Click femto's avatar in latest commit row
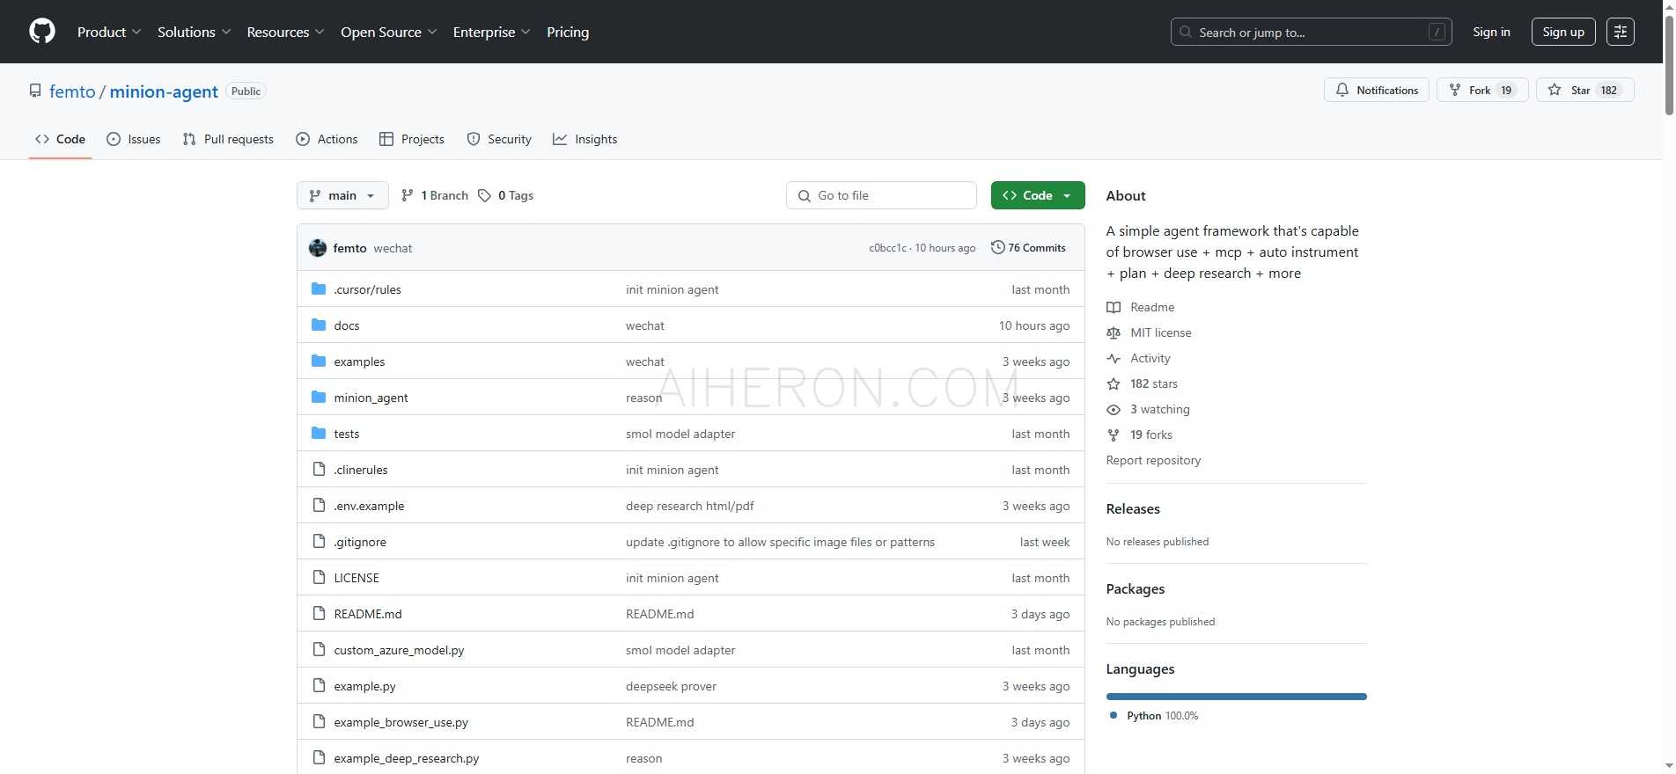The image size is (1676, 774). tap(318, 248)
